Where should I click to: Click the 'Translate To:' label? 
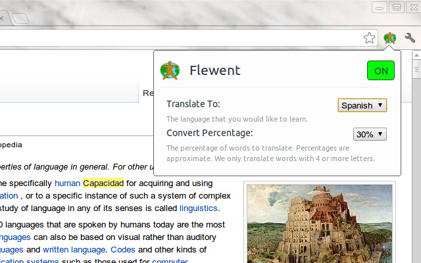click(193, 104)
